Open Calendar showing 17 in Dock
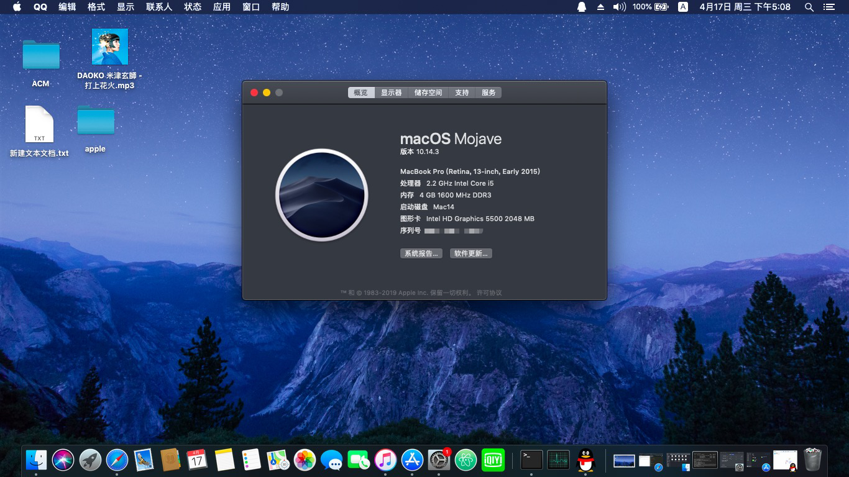849x477 pixels. pos(197,460)
